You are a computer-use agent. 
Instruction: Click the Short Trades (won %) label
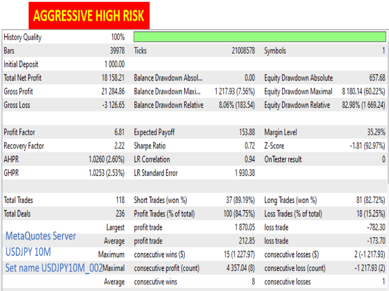(160, 200)
